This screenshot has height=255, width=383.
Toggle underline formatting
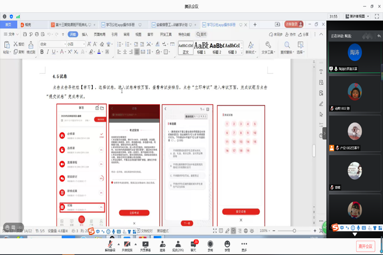coord(54,52)
